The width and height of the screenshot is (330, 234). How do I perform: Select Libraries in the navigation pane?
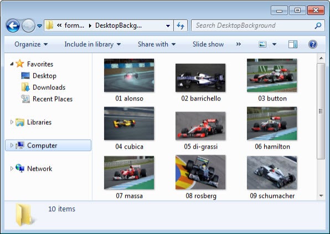(x=39, y=122)
